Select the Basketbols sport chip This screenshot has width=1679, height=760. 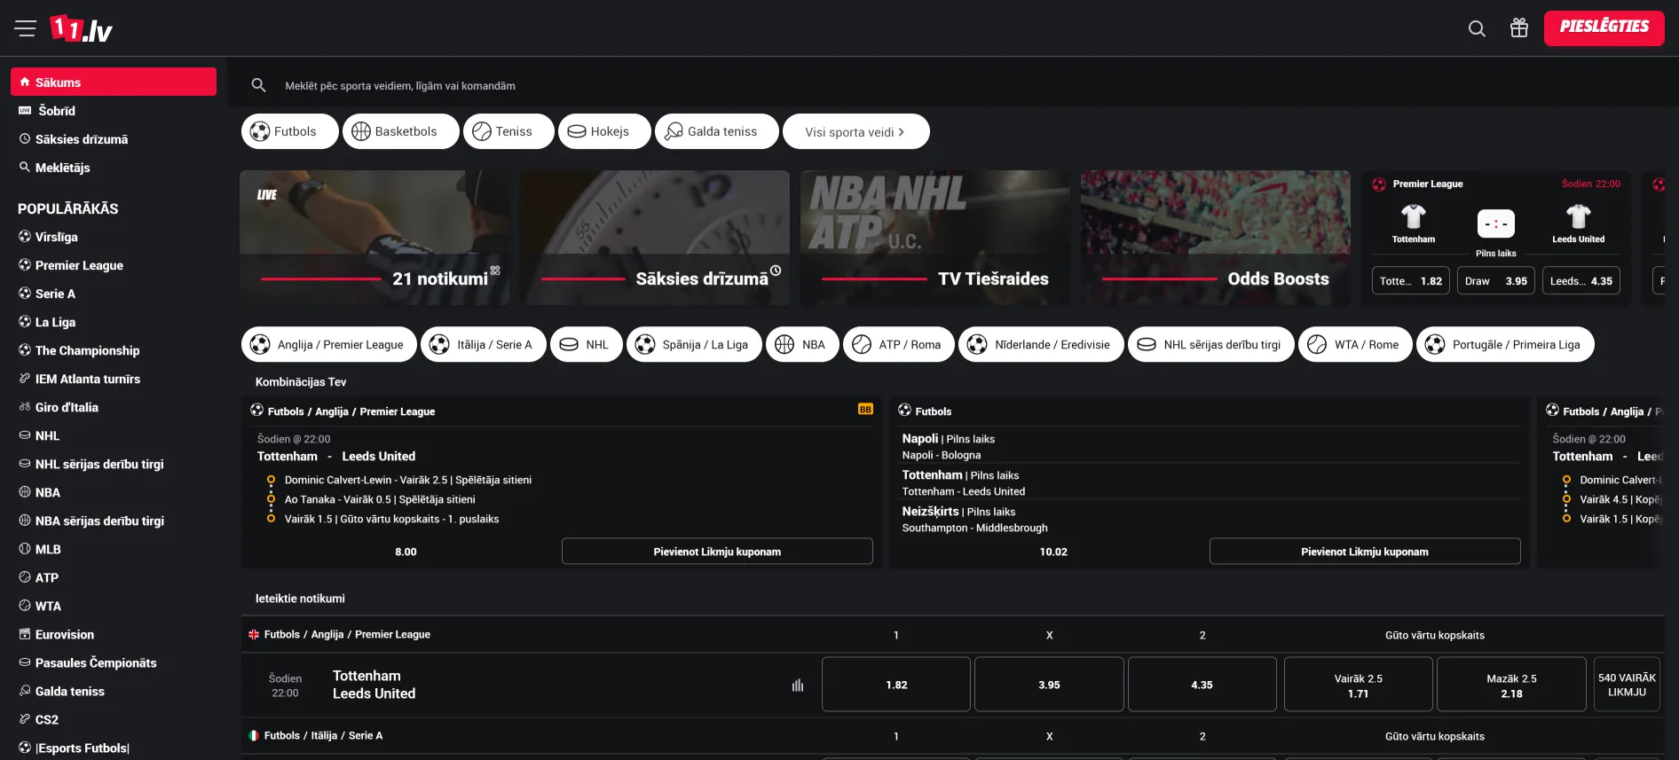pos(401,131)
